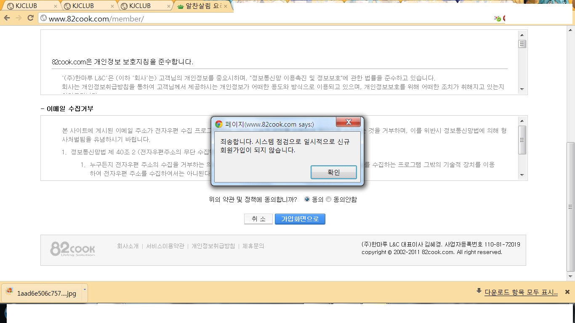This screenshot has width=575, height=323.
Task: Open the 다운로드 항목 모두 표시 link
Action: [521, 292]
